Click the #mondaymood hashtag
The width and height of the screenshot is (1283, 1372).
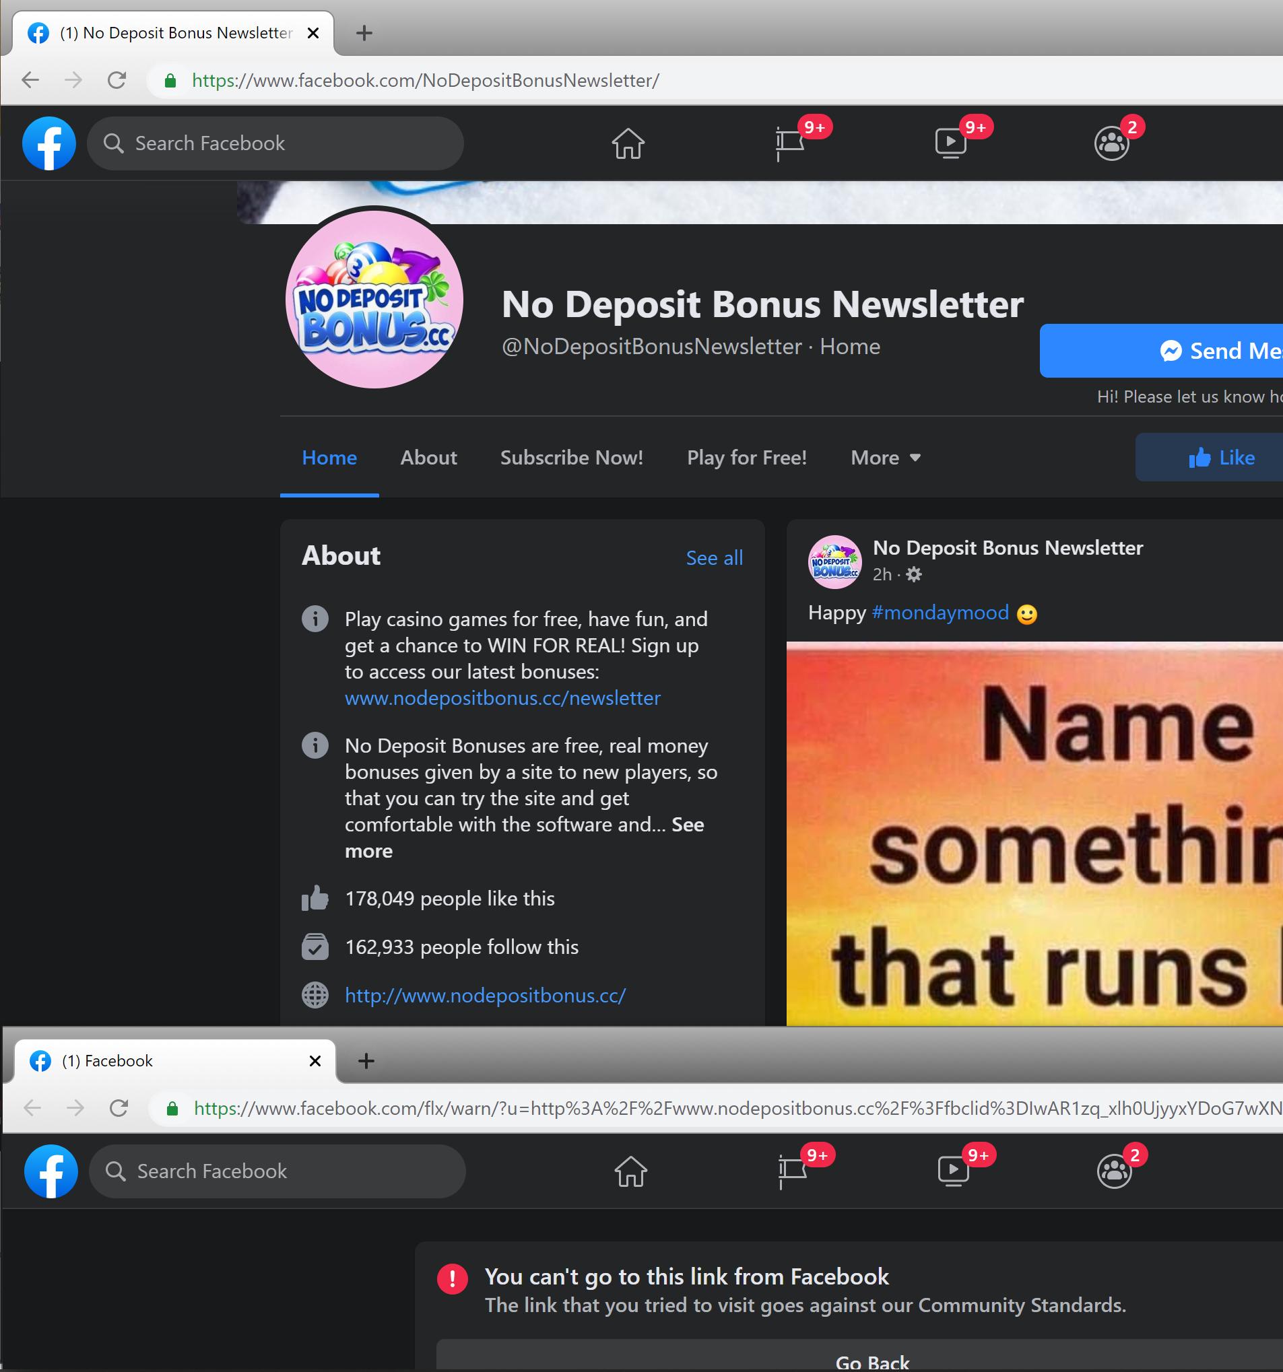[940, 612]
